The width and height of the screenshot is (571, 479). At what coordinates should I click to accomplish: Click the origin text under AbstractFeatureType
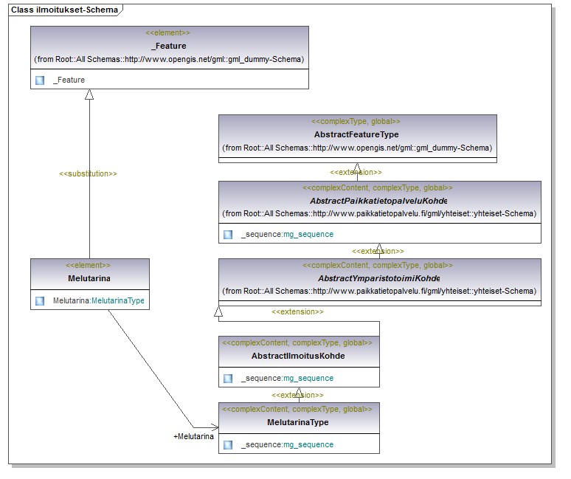[x=357, y=148]
